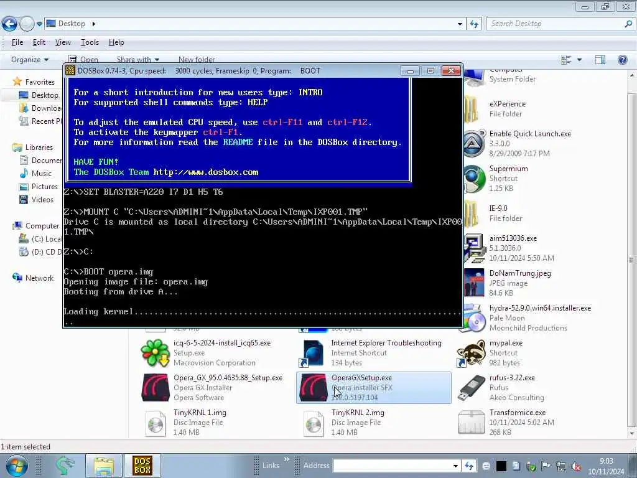This screenshot has width=637, height=478.
Task: Click the Action Center flag tray icon
Action: (x=546, y=466)
